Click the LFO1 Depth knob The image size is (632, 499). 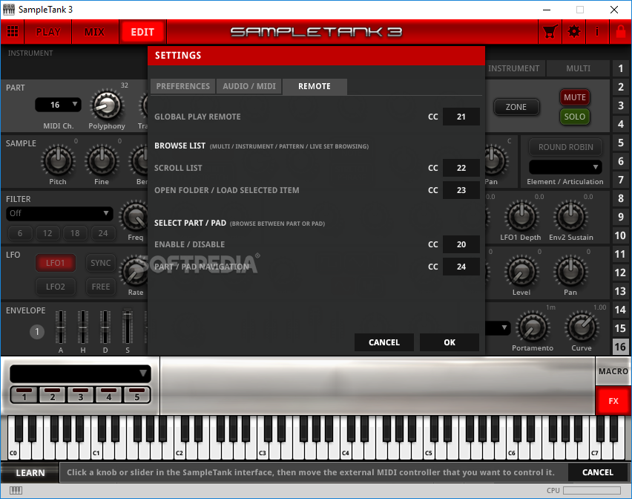pyautogui.click(x=521, y=216)
